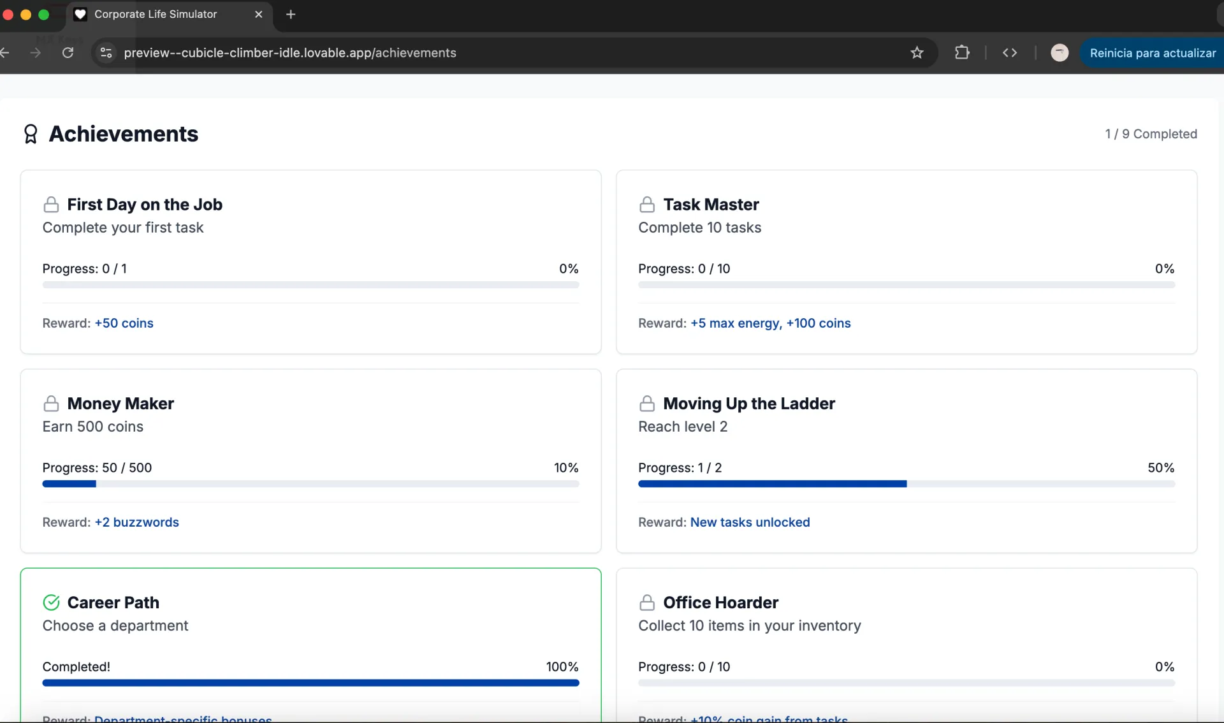Reload the page with refresh icon
The width and height of the screenshot is (1224, 723).
click(68, 53)
